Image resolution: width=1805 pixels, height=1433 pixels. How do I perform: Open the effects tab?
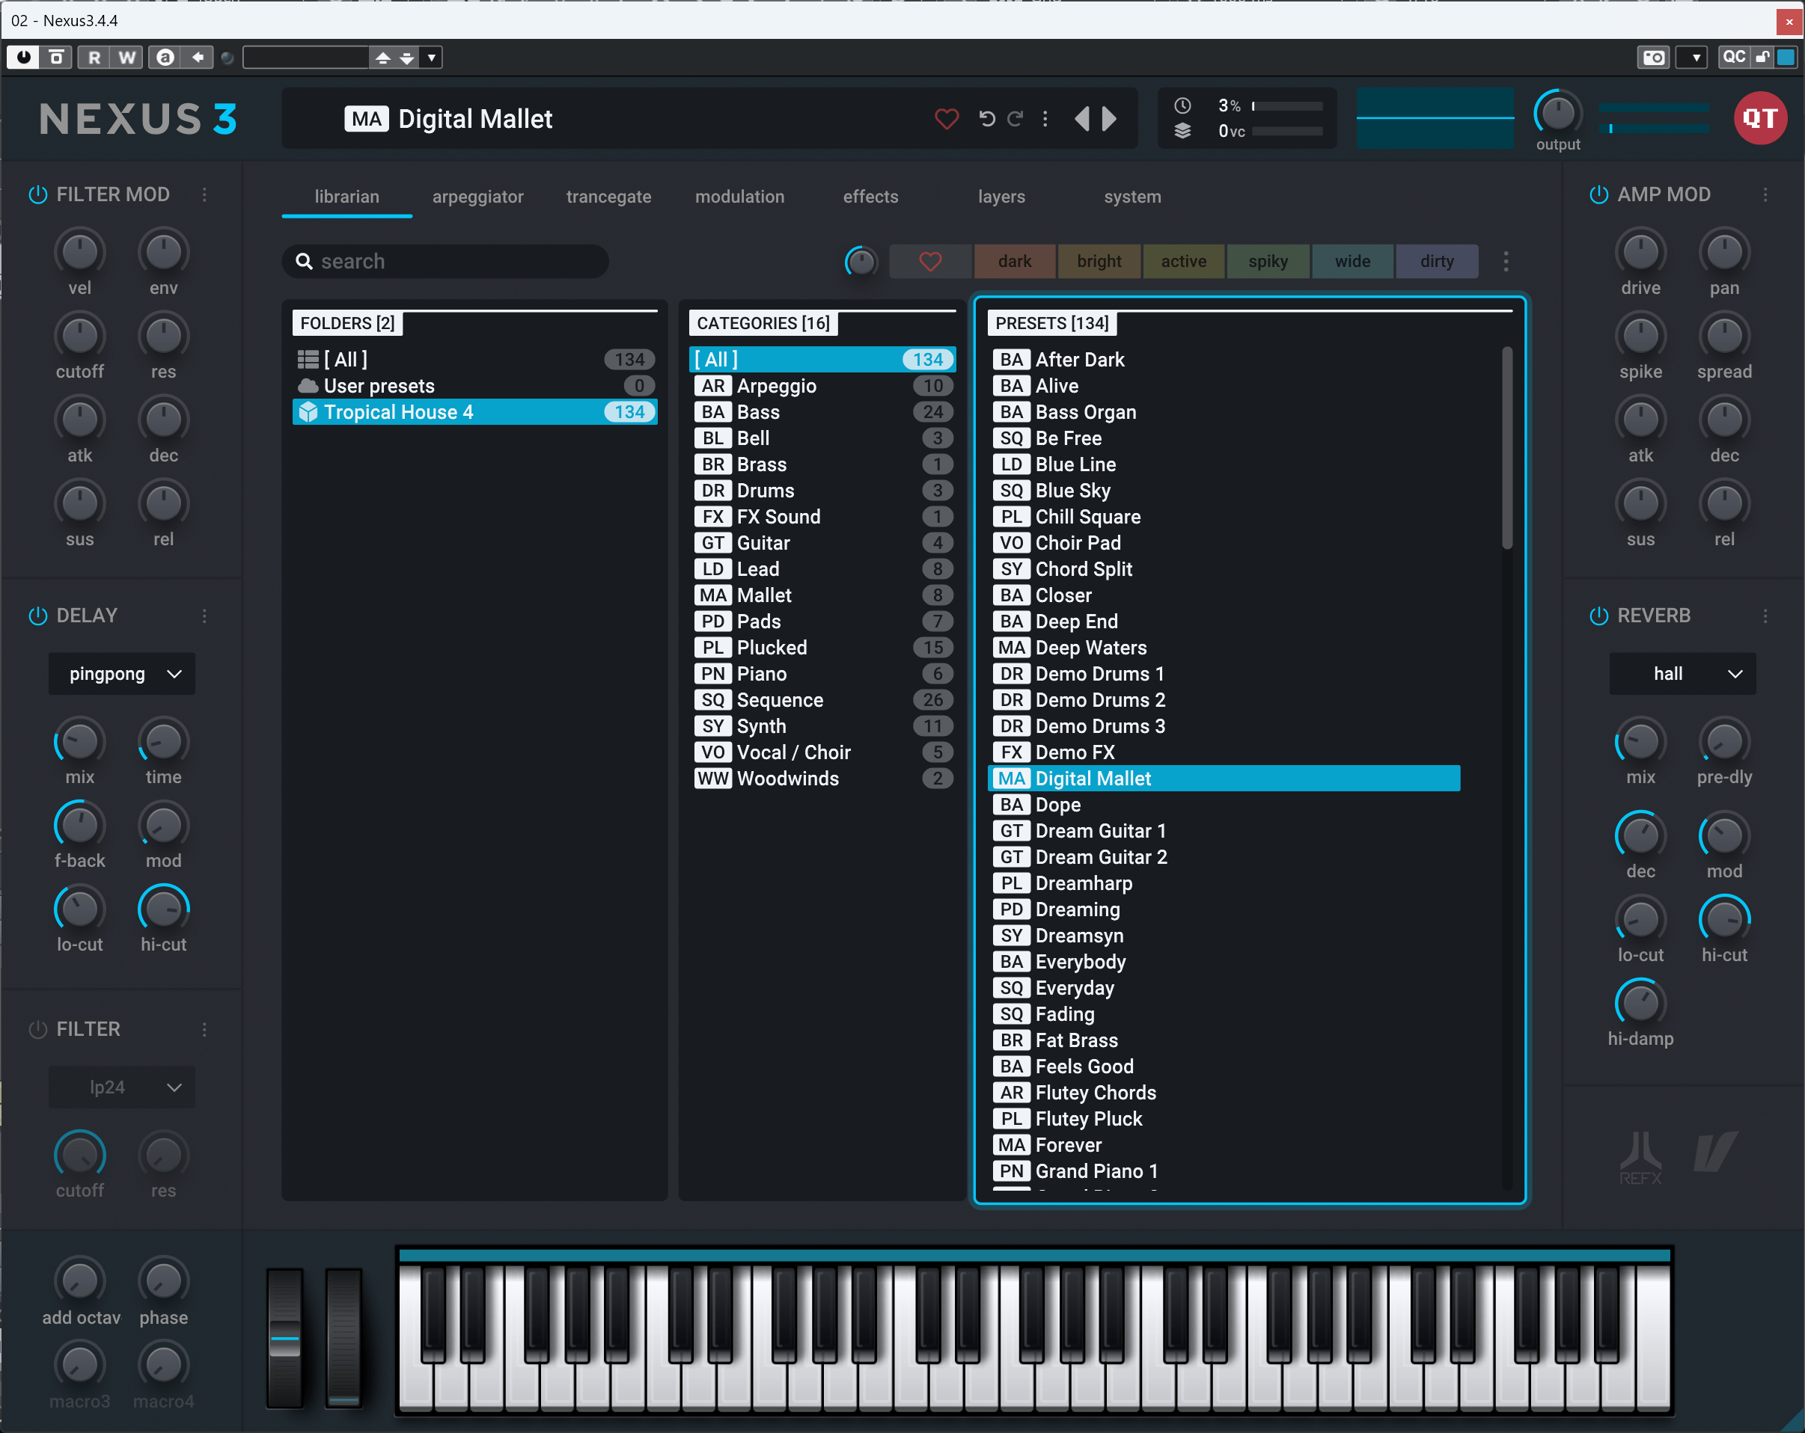click(x=870, y=197)
